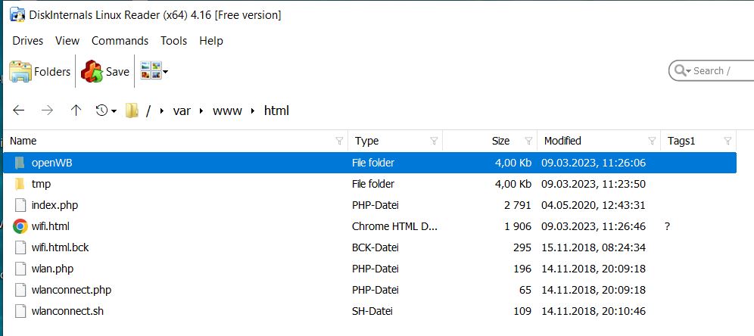Screen dimensions: 754x336
Task: Open the Size column filter icon
Action: coord(528,141)
